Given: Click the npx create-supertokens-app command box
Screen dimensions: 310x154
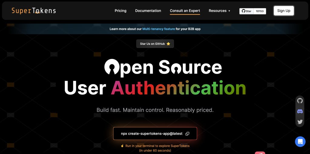Looking at the screenshot, I should tap(155, 133).
